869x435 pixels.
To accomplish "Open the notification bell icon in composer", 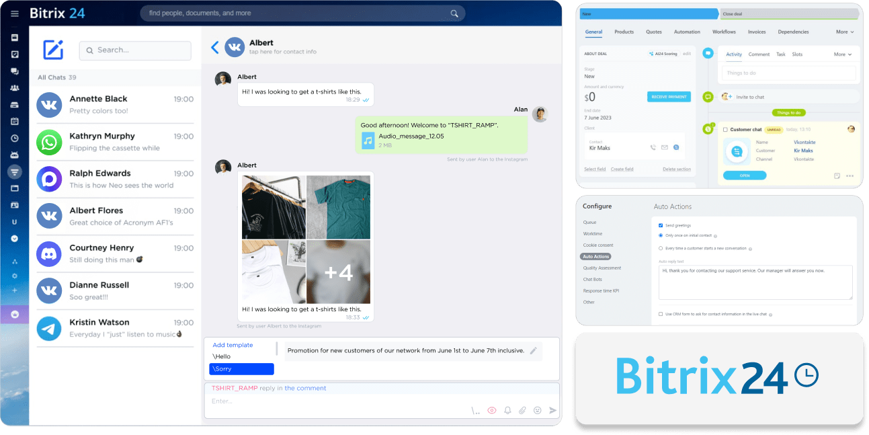I will click(x=507, y=410).
